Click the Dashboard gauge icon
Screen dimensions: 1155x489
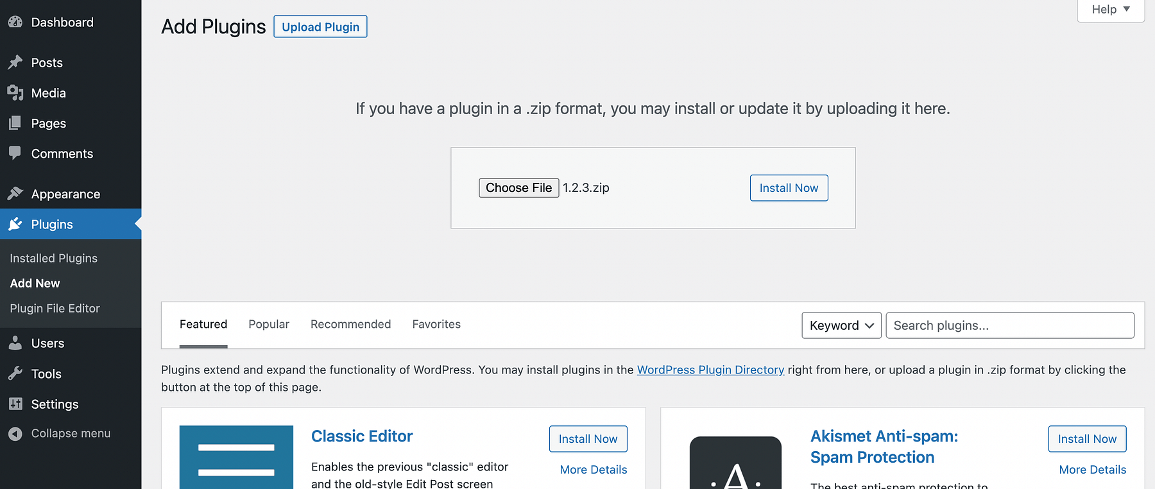pos(15,22)
